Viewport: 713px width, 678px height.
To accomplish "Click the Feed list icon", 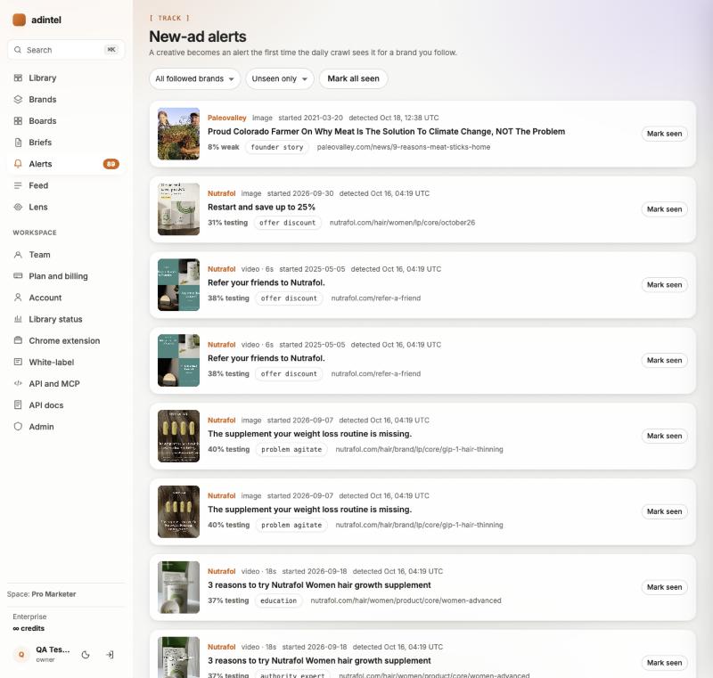I will point(18,185).
